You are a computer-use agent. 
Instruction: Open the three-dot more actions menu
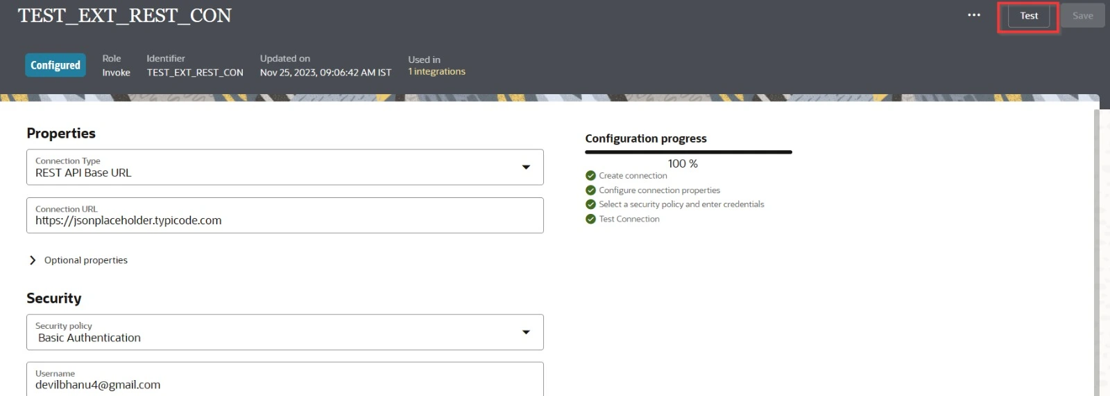[x=974, y=15]
